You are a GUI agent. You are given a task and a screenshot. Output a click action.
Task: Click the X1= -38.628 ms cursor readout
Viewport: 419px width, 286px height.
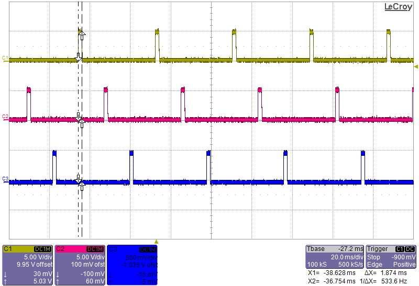[332, 273]
